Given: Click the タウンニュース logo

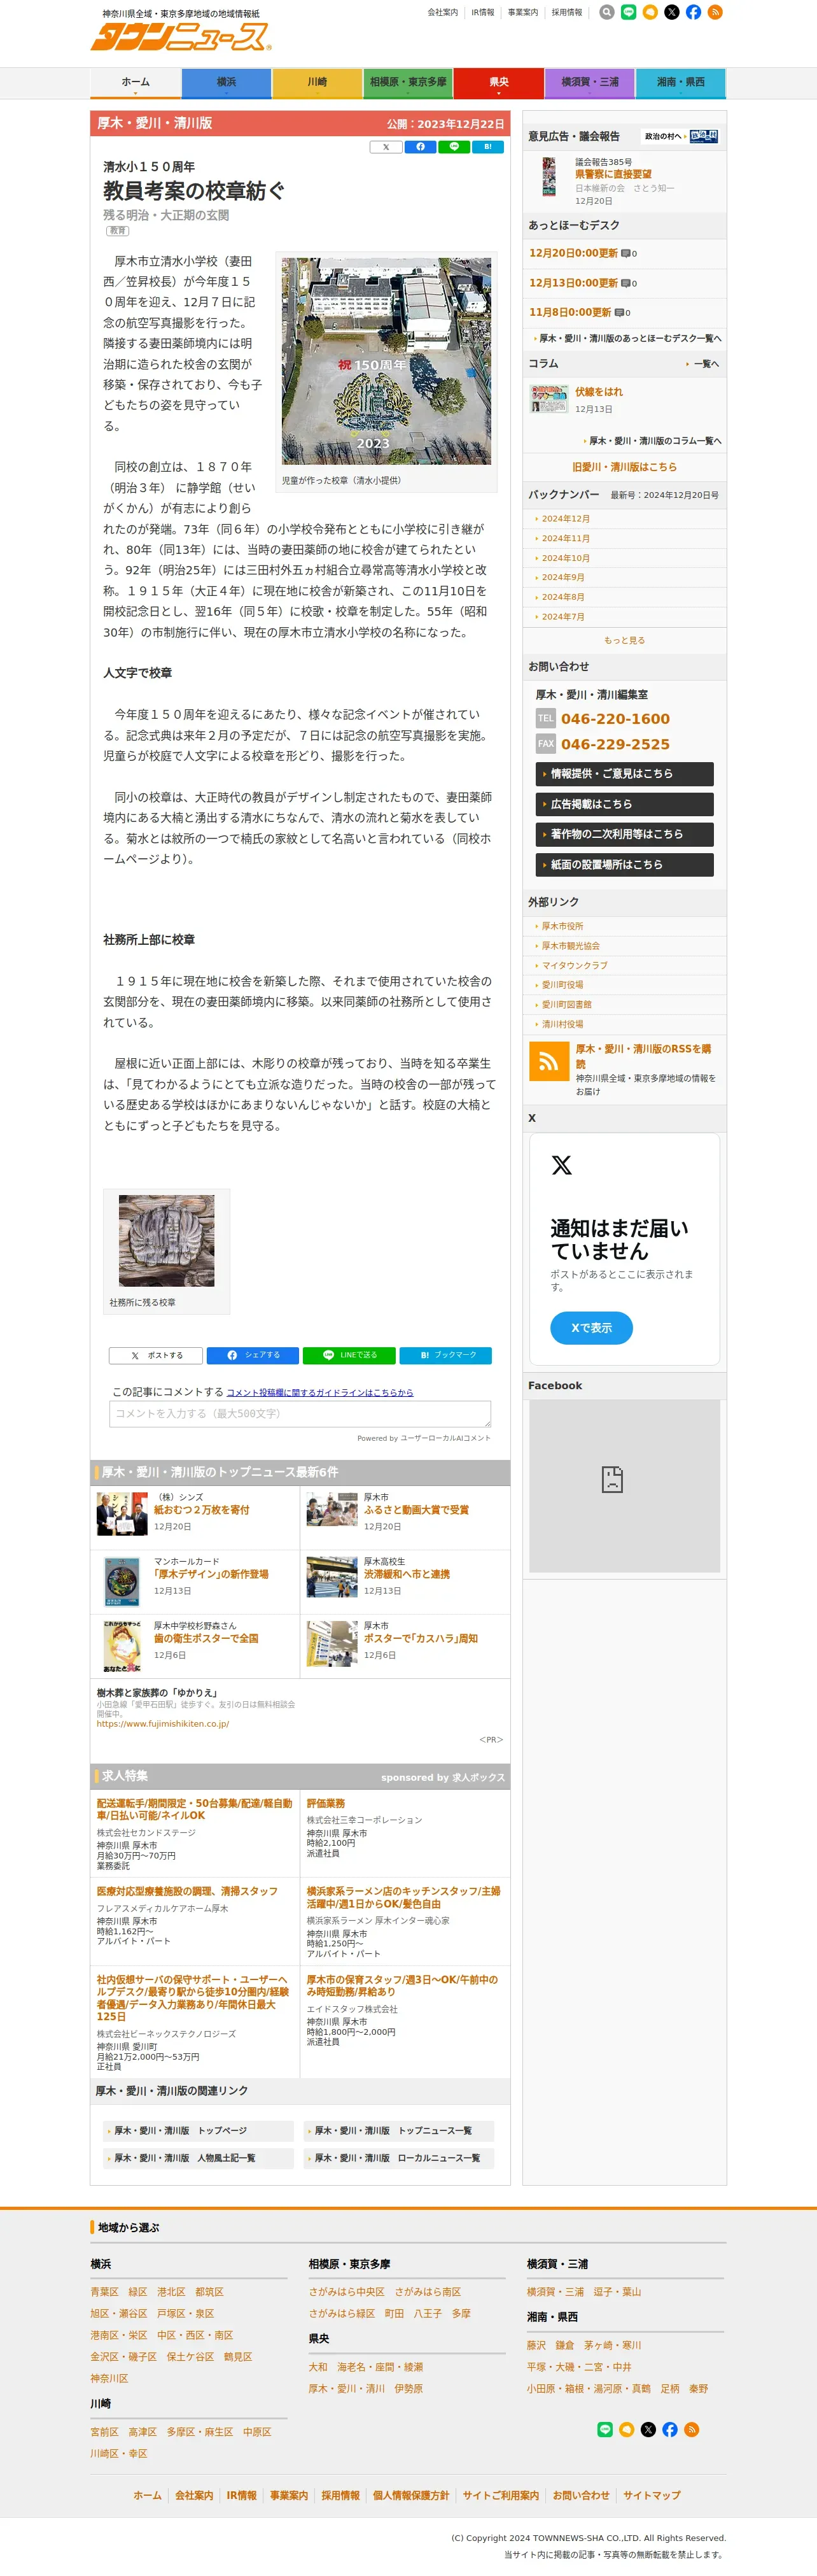Looking at the screenshot, I should click(180, 37).
